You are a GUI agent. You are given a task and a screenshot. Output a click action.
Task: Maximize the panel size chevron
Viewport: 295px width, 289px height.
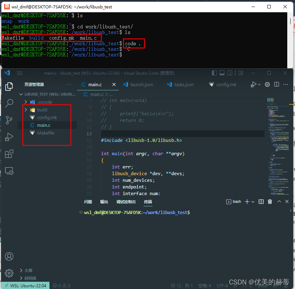279,201
